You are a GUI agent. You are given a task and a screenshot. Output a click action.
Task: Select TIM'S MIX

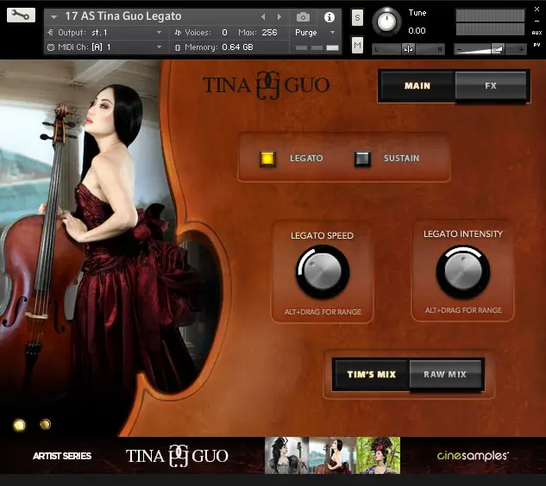[x=372, y=374]
